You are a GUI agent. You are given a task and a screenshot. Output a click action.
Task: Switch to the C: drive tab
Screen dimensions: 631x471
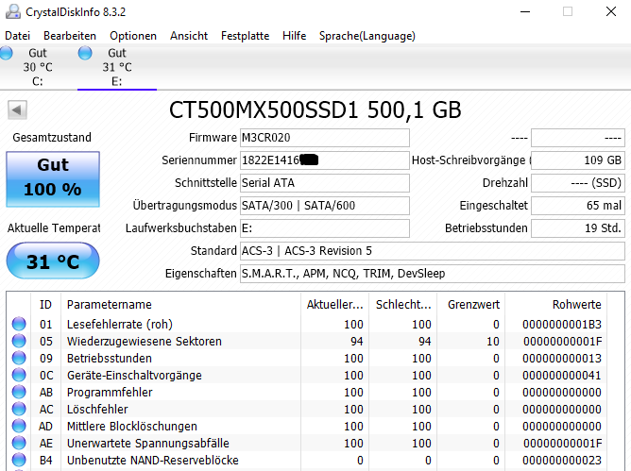[37, 67]
